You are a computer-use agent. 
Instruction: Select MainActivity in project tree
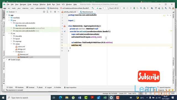(x=22, y=26)
